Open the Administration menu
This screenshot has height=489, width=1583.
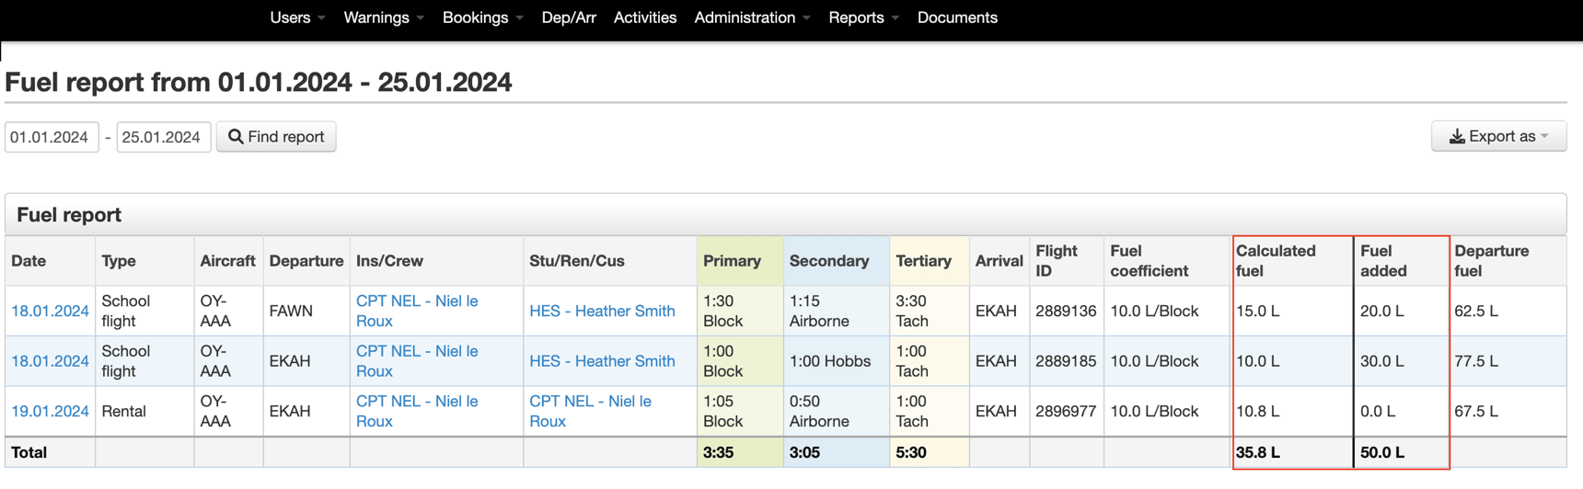751,17
